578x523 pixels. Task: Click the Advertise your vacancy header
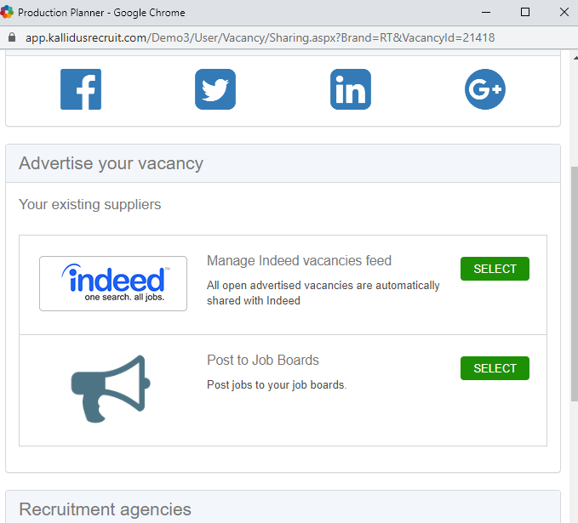click(x=111, y=163)
